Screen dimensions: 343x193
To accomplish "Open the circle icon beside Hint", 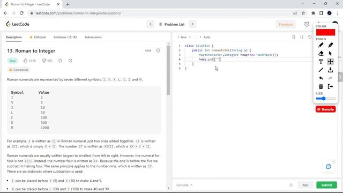I will (158, 50).
